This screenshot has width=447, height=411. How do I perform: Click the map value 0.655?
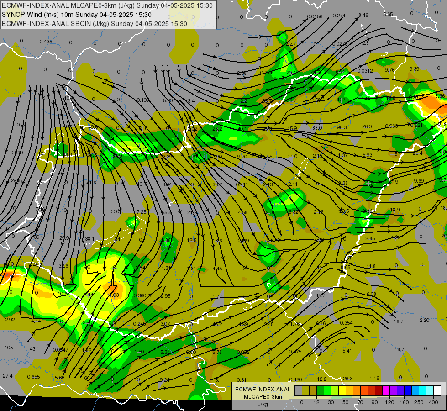click(34, 377)
